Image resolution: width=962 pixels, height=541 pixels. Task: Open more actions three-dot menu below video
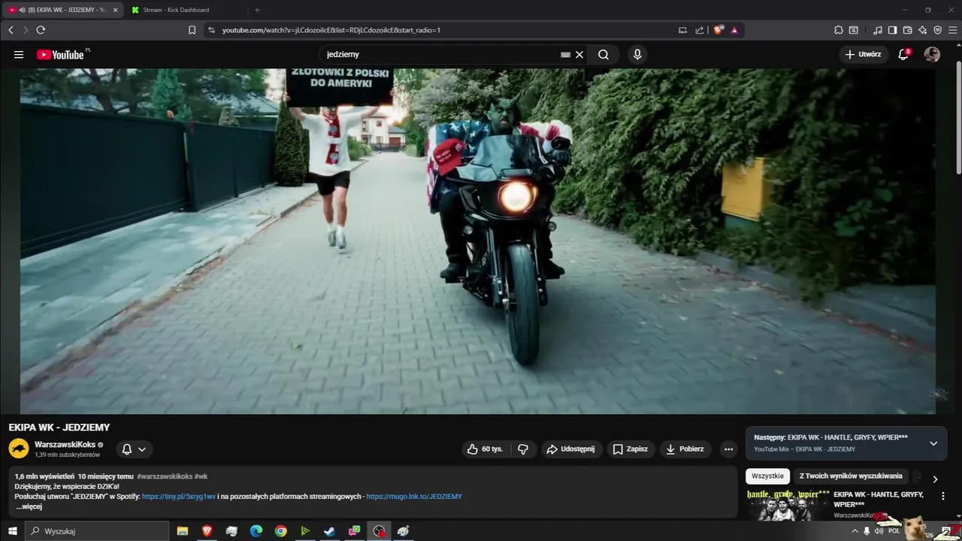tap(728, 449)
